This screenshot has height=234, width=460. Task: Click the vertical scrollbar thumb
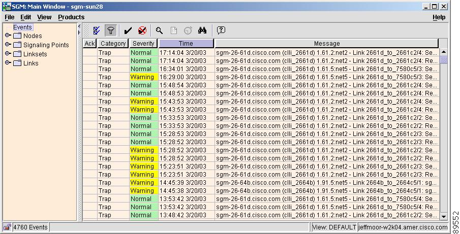[444, 59]
